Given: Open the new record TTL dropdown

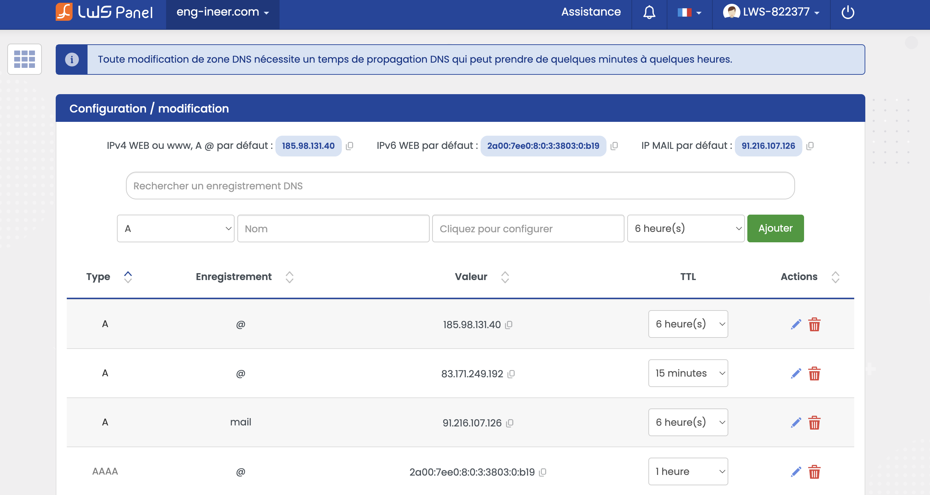Looking at the screenshot, I should click(686, 228).
